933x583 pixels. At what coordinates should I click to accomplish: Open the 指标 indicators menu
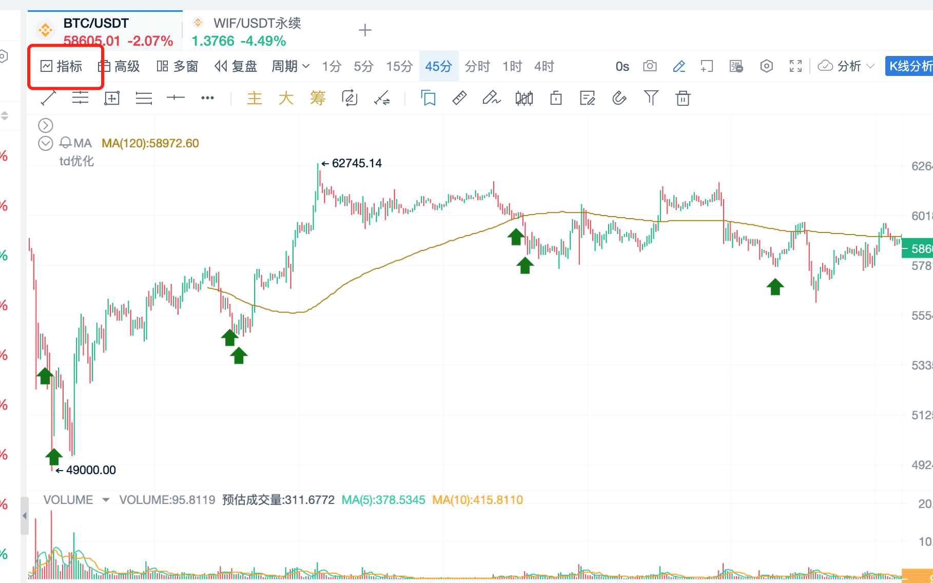62,66
